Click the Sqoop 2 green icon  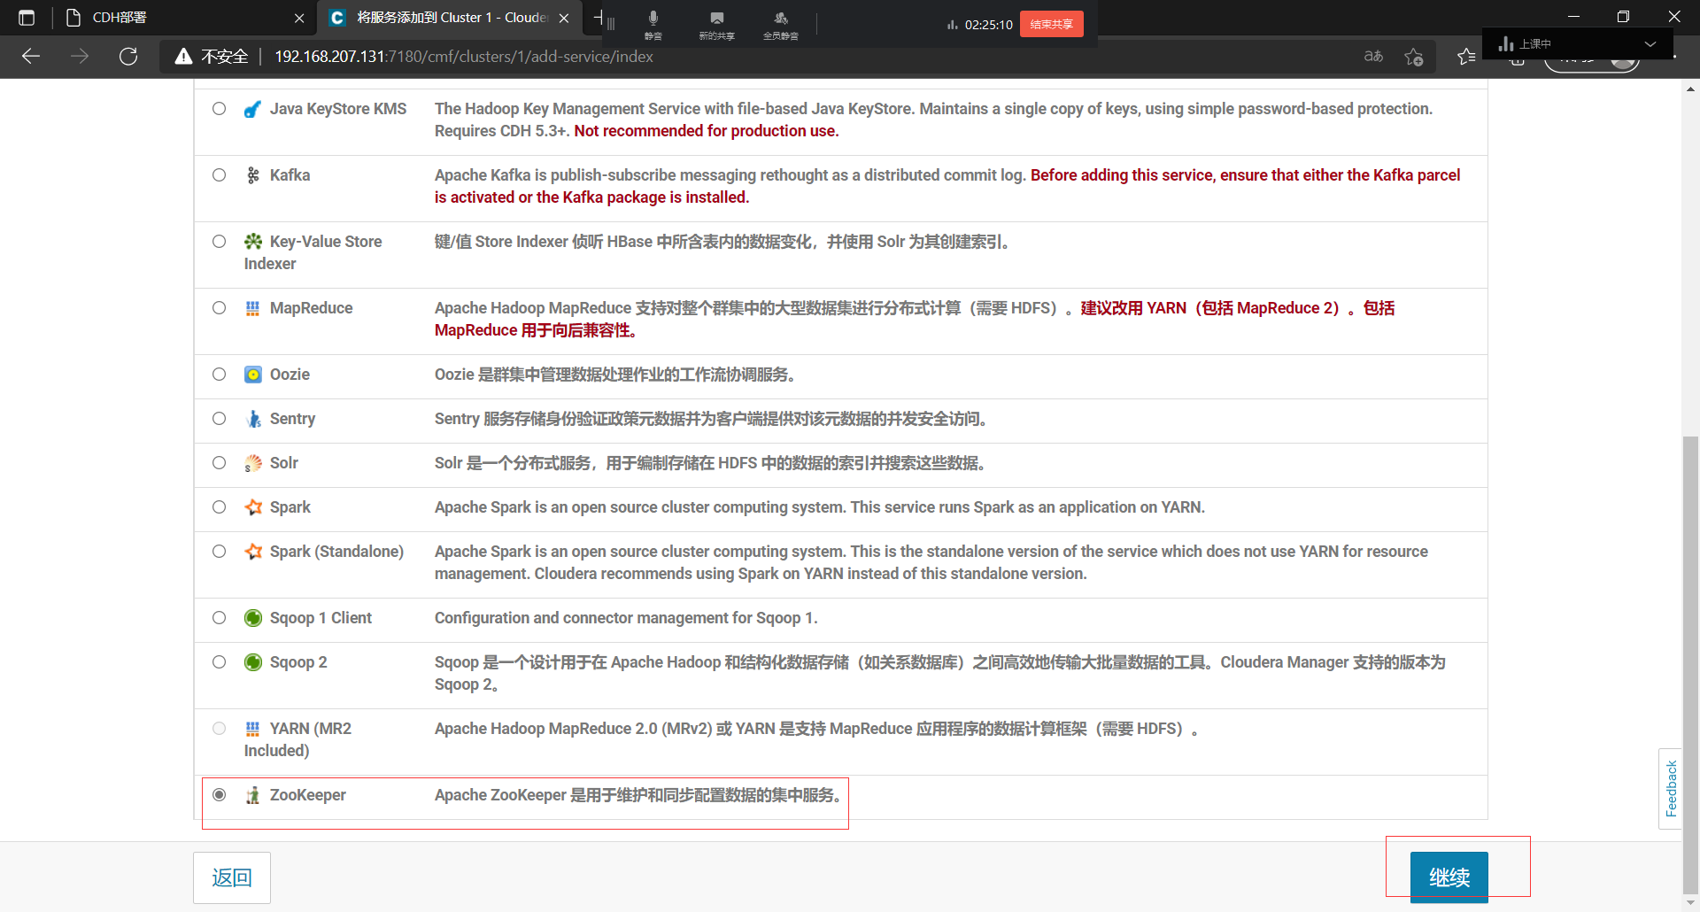(253, 662)
